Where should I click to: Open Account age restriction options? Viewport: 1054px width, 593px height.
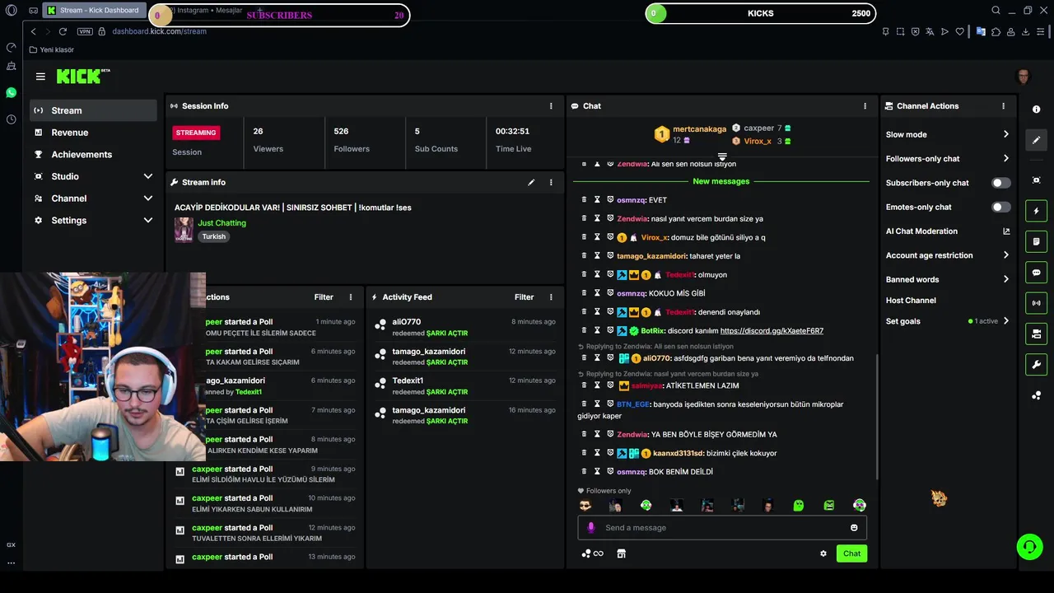(947, 255)
